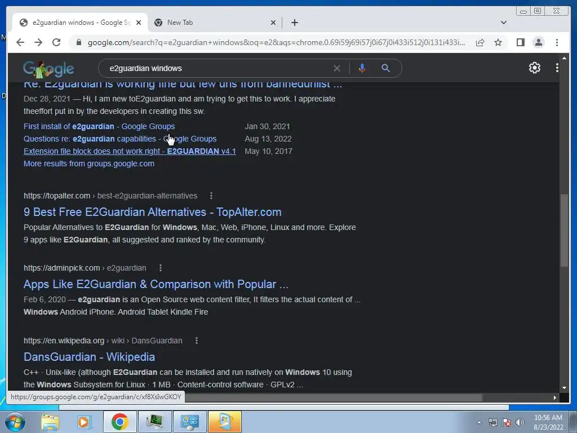Open the volume speaker tray icon
The width and height of the screenshot is (577, 433).
tap(520, 422)
